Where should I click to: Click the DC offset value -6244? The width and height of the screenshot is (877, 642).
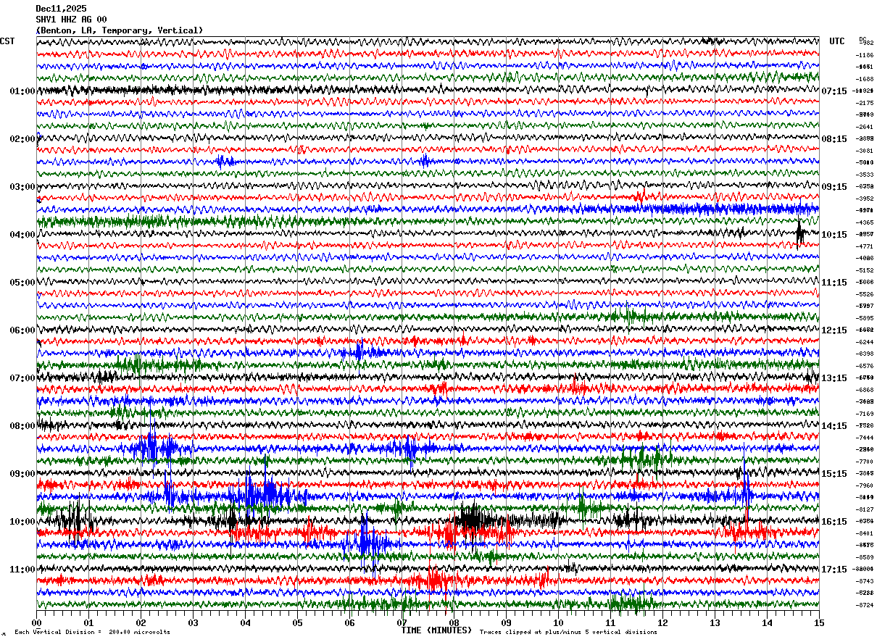click(865, 342)
